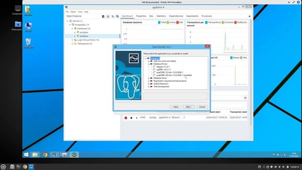Open the View Data table icon in Object Explorer
This screenshot has width=302, height=170.
coord(108,17)
